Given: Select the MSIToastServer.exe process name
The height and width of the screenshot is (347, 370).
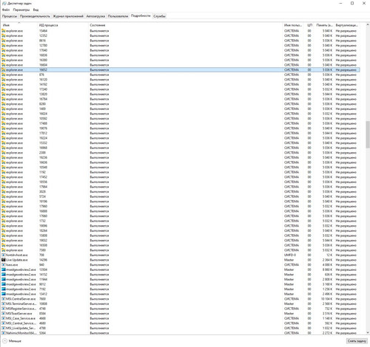Looking at the screenshot, I should (x=19, y=314).
